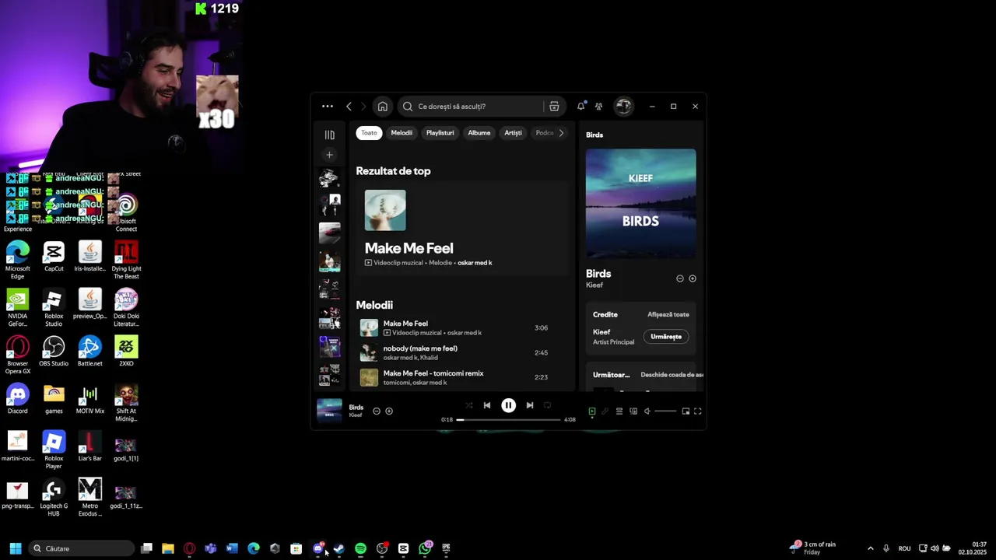The height and width of the screenshot is (560, 996).
Task: Open Steam from taskbar
Action: (x=339, y=548)
